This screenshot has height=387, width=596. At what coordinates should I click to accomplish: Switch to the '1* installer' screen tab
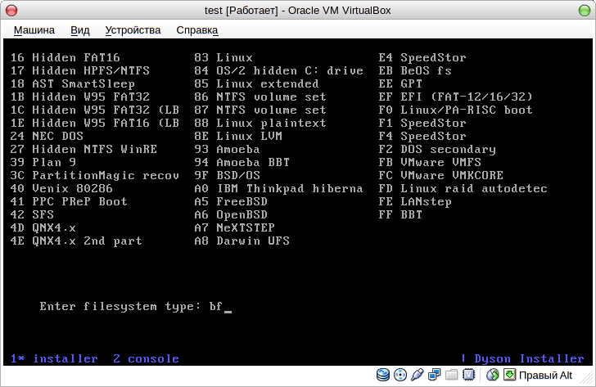(54, 358)
